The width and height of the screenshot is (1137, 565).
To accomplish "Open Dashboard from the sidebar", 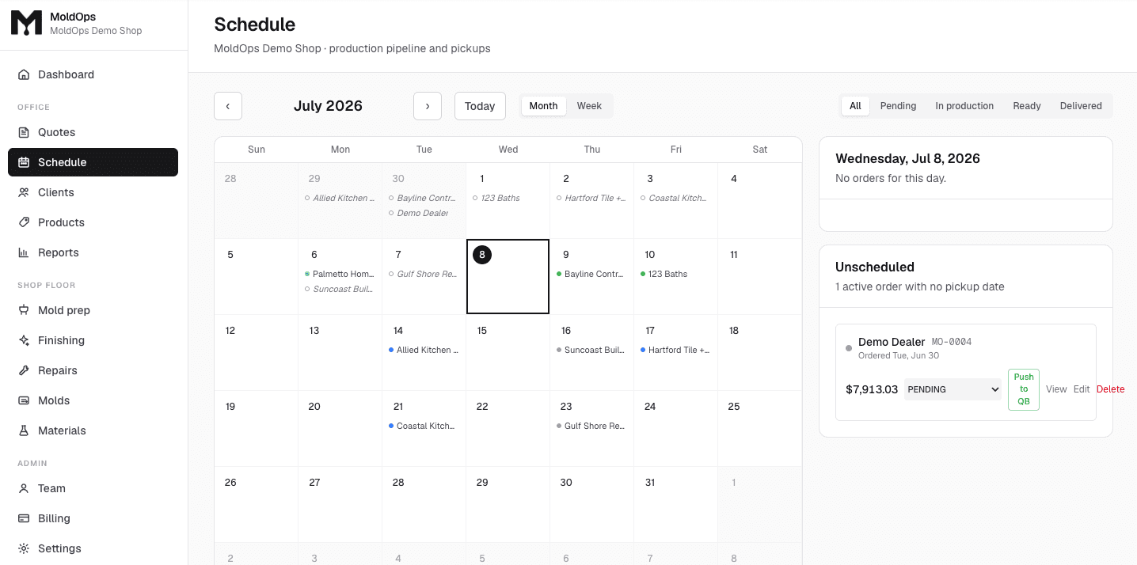I will point(93,74).
